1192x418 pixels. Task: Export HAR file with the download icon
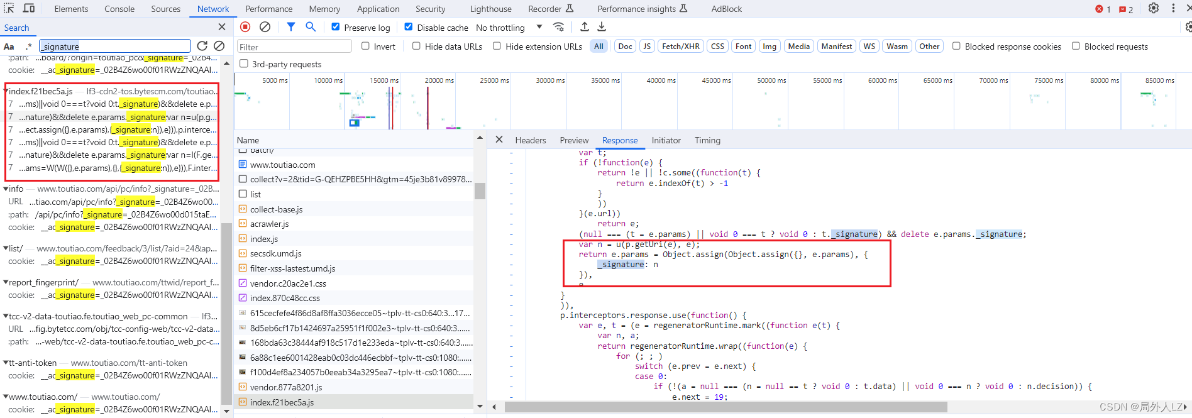(602, 27)
